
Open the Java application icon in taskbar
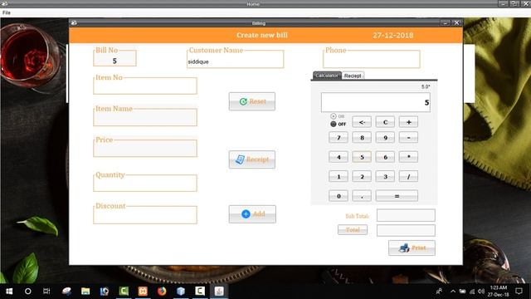[219, 292]
